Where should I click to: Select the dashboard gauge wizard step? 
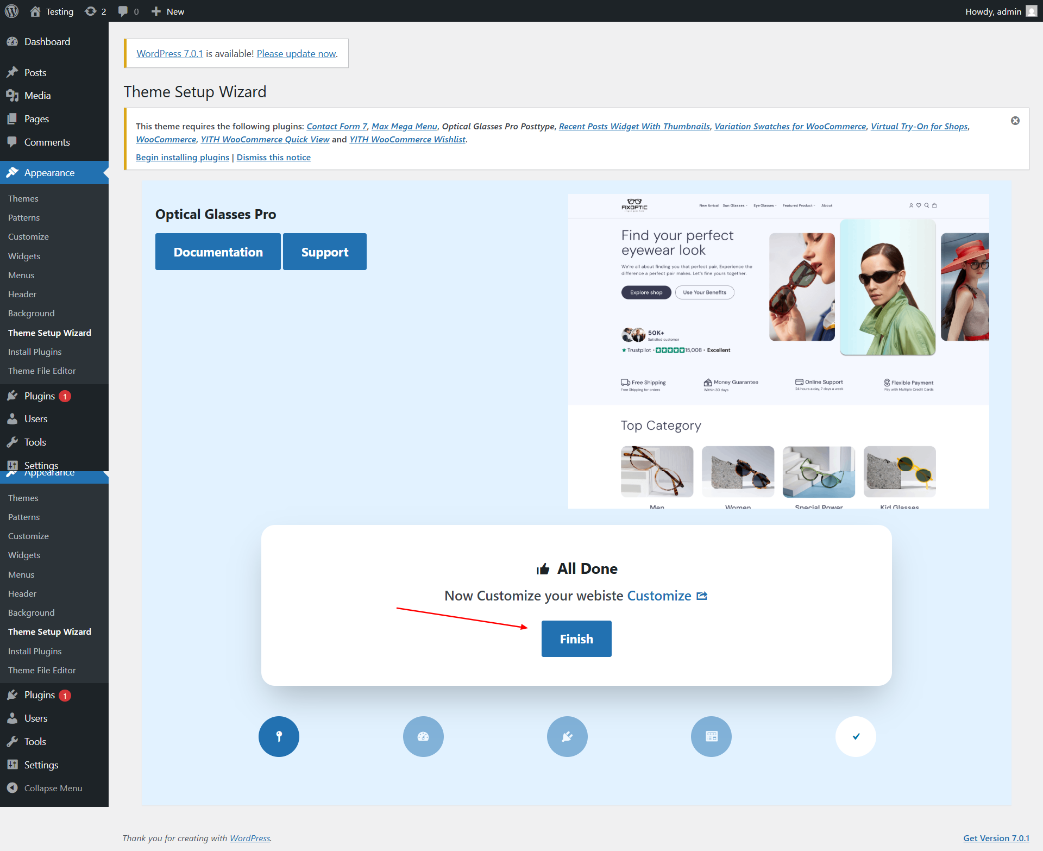tap(423, 736)
